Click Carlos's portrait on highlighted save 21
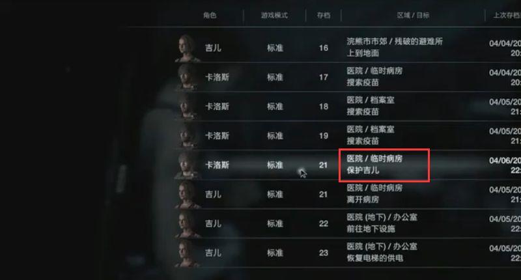This screenshot has width=521, height=280. coord(188,165)
